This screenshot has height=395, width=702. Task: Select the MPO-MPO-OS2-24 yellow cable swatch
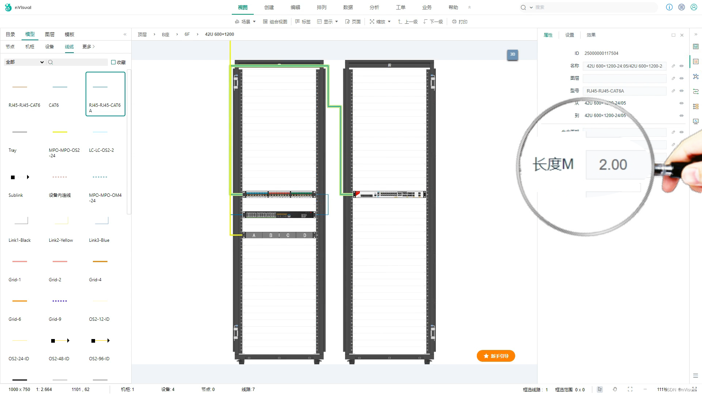pyautogui.click(x=60, y=132)
